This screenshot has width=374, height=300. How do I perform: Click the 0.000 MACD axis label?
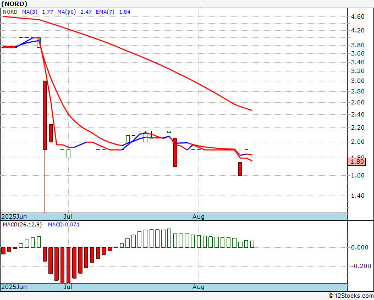click(360, 247)
